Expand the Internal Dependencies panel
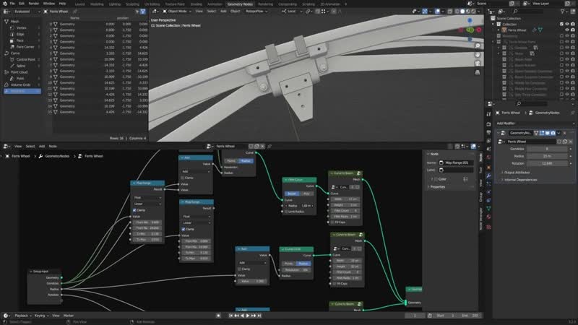Viewport: 578px width, 325px height. click(x=519, y=180)
